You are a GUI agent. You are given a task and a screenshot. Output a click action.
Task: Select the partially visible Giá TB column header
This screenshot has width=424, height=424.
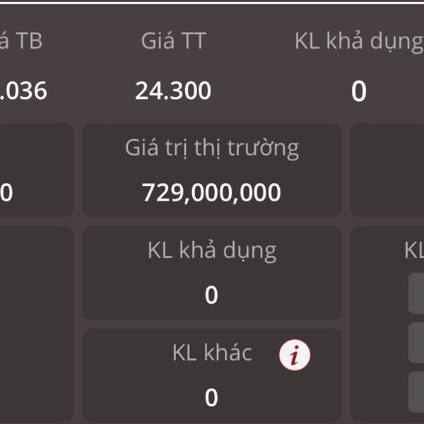tap(21, 41)
